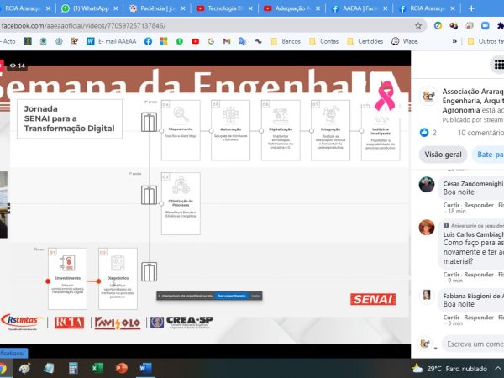504x378 pixels.
Task: Open the YouTube bookmark icon
Action: 195,41
